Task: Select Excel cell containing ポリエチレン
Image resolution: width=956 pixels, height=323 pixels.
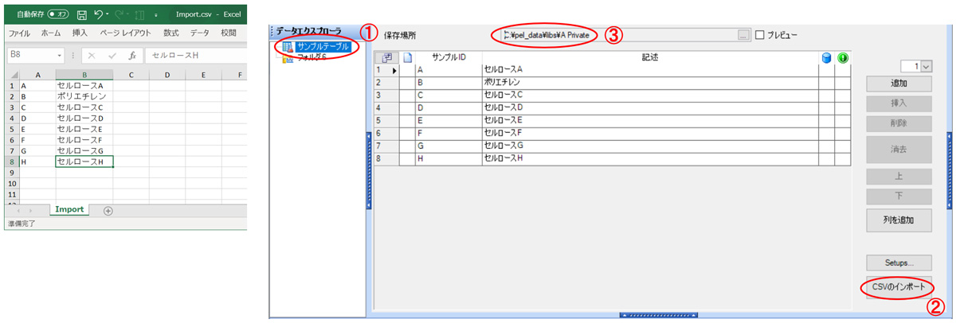Action: pos(84,96)
